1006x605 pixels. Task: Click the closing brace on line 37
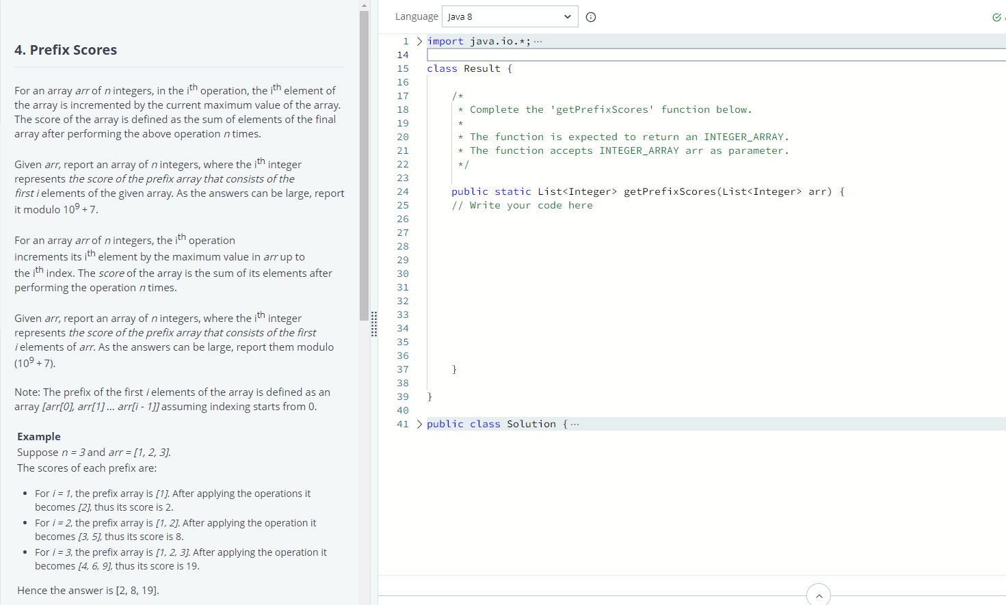coord(454,369)
